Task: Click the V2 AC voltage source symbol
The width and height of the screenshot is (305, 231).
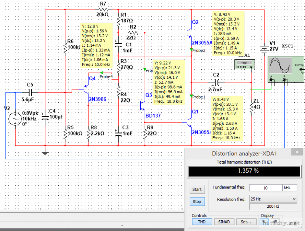Action: point(15,119)
